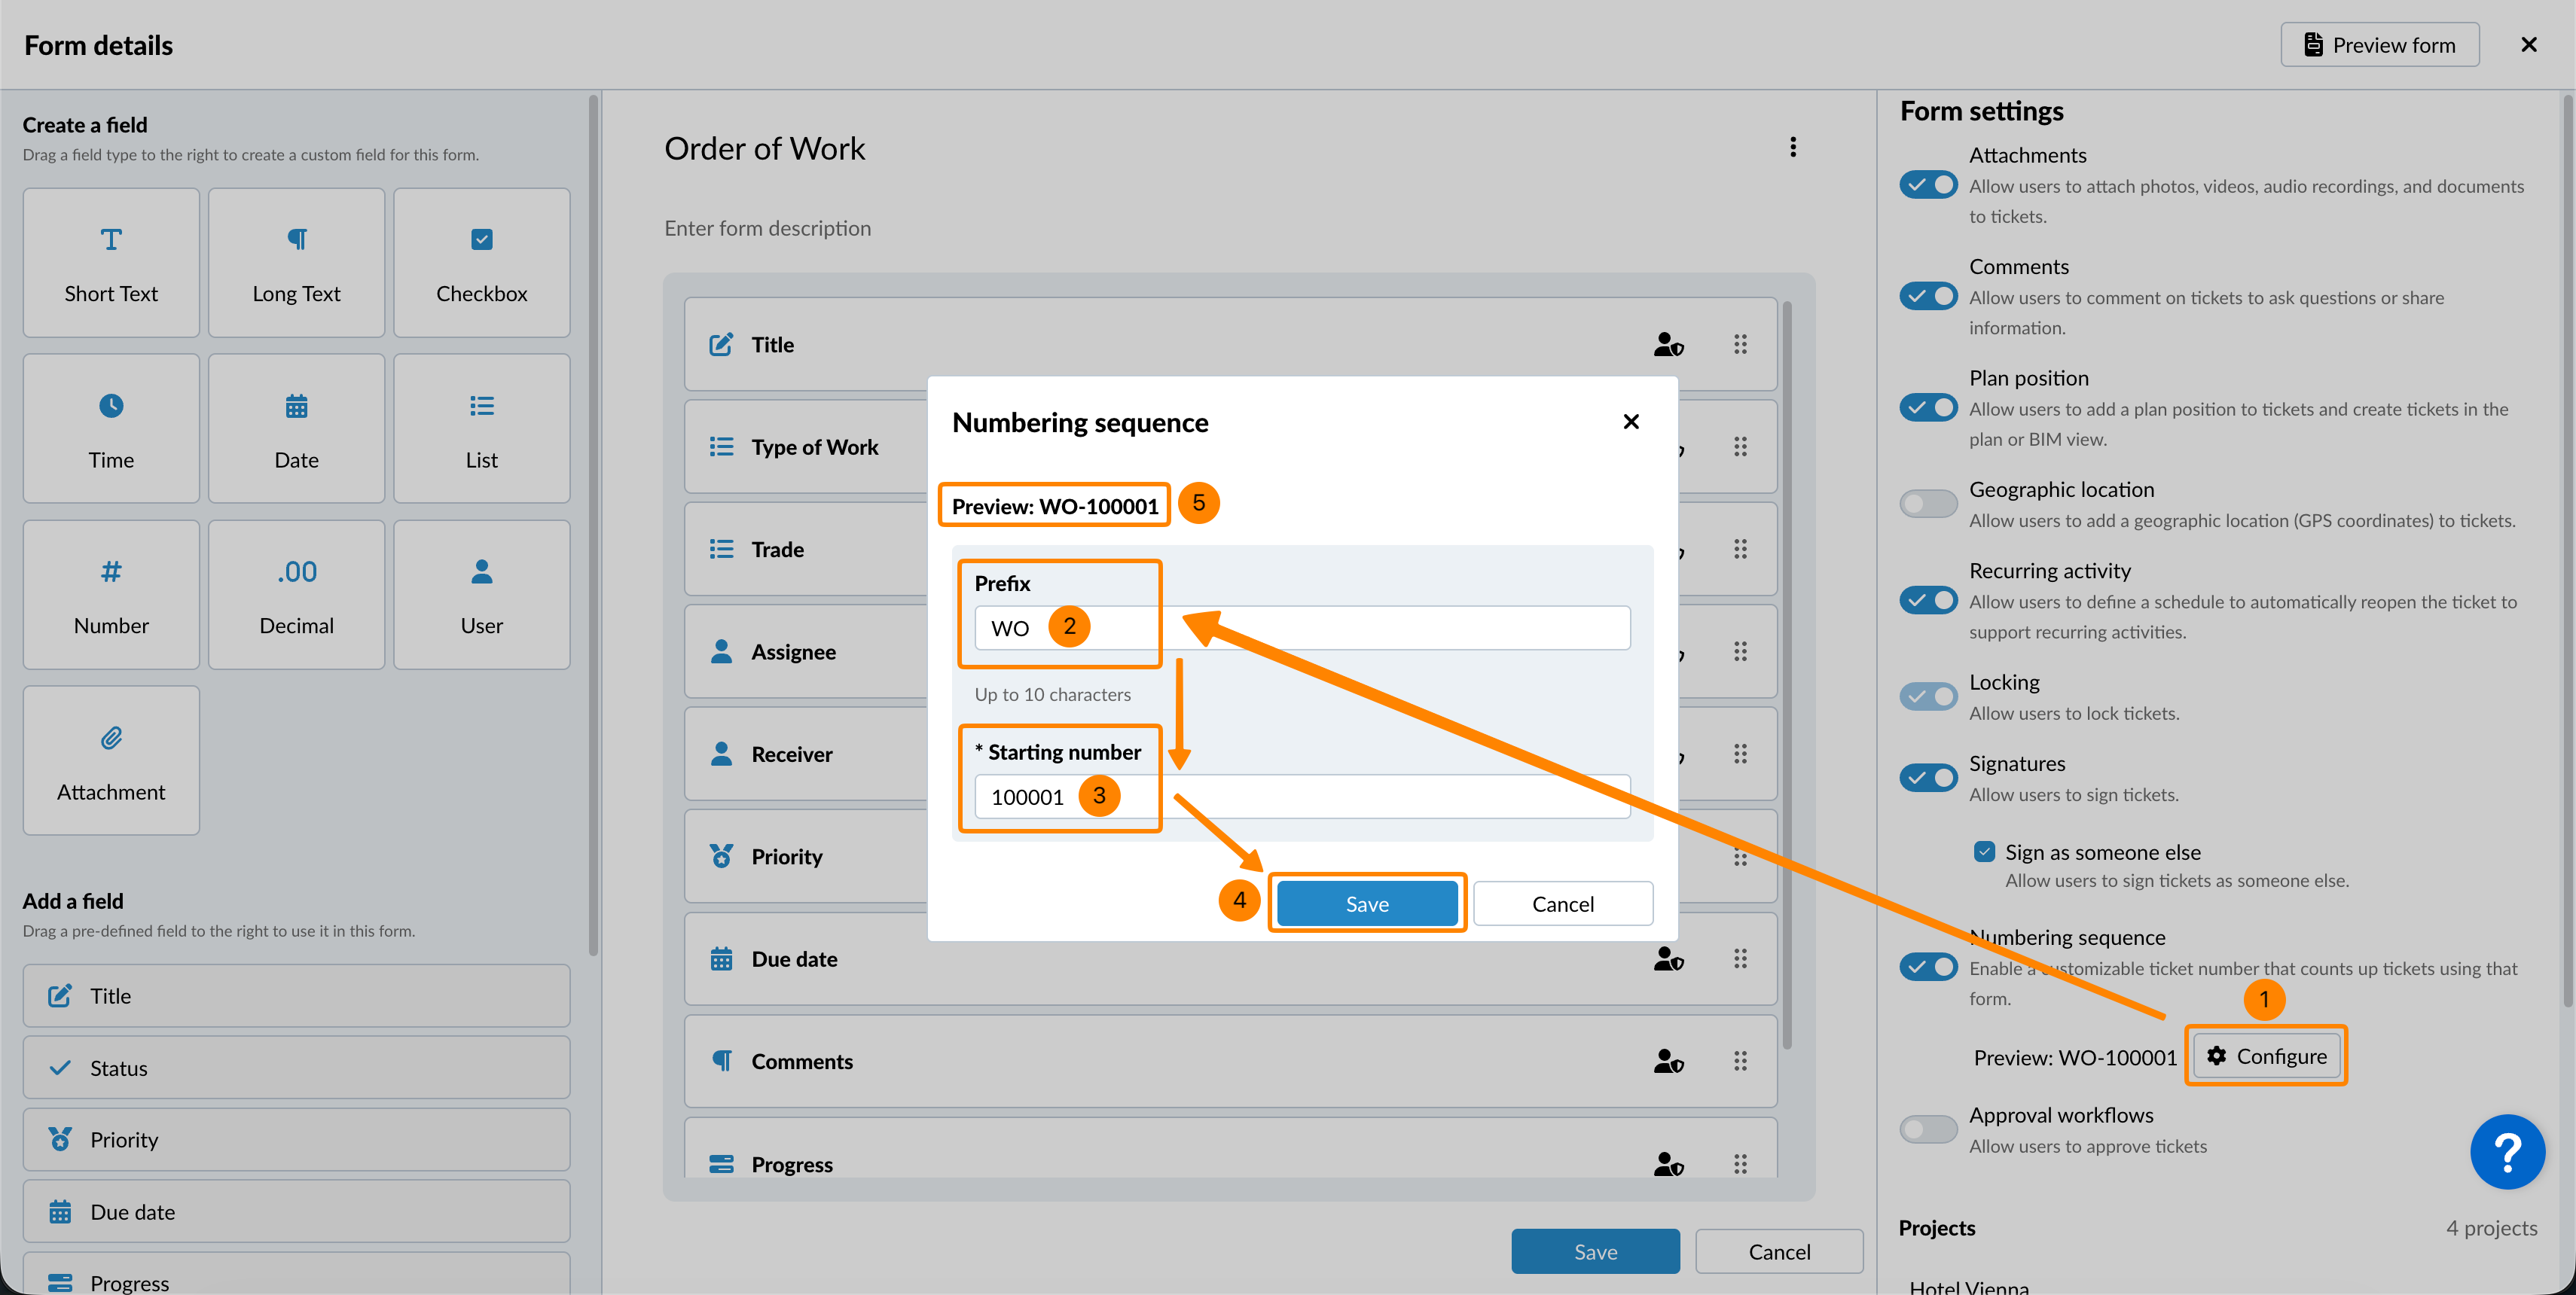Enable the Geographic location toggle
2576x1295 pixels.
1928,504
